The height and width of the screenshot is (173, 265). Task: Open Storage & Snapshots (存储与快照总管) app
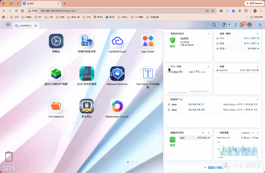[87, 41]
